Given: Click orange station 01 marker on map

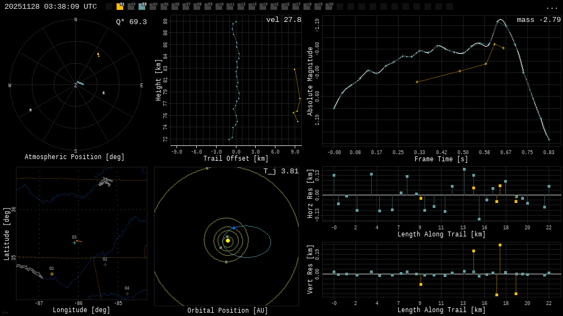Looking at the screenshot, I should pos(52,274).
